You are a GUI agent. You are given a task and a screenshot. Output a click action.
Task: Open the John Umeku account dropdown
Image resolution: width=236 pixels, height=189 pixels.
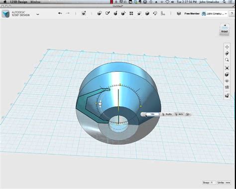pyautogui.click(x=214, y=14)
